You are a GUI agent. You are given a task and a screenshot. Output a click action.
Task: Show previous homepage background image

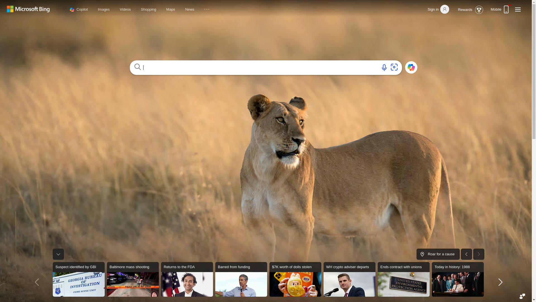click(x=466, y=254)
